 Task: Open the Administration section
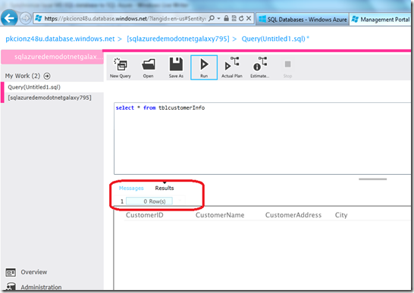pos(41,287)
